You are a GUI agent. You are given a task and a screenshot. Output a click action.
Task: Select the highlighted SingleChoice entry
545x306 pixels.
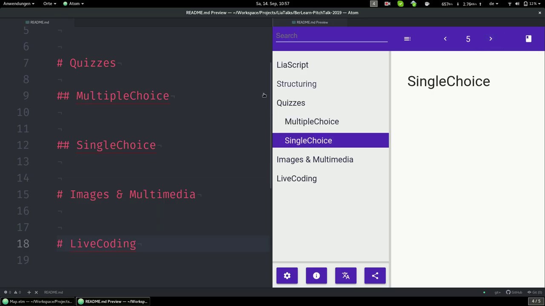point(330,140)
